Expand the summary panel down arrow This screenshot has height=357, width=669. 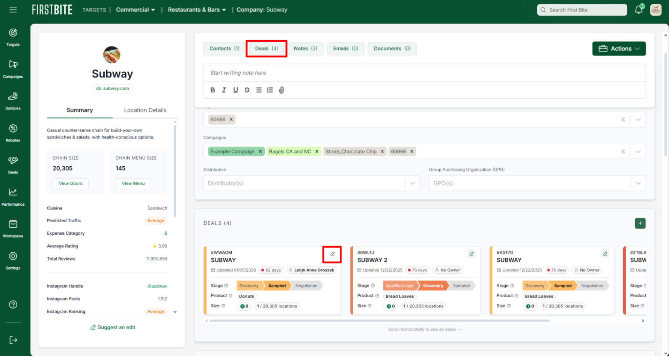point(175,312)
